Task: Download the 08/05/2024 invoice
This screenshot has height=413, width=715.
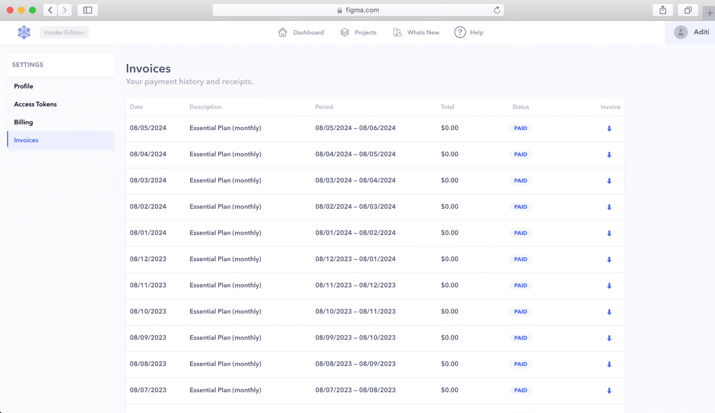Action: [609, 129]
